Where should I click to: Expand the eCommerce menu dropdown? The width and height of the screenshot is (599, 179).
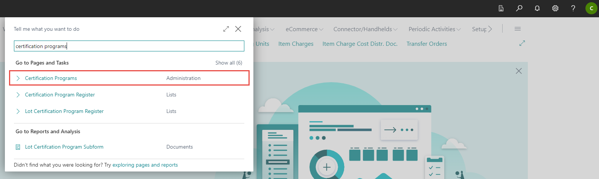(304, 29)
